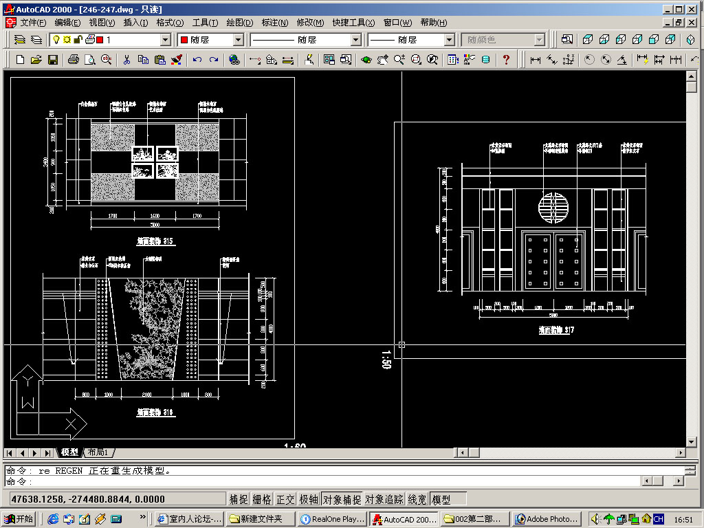Open the 视图(V) menu
704x528 pixels.
click(x=102, y=23)
